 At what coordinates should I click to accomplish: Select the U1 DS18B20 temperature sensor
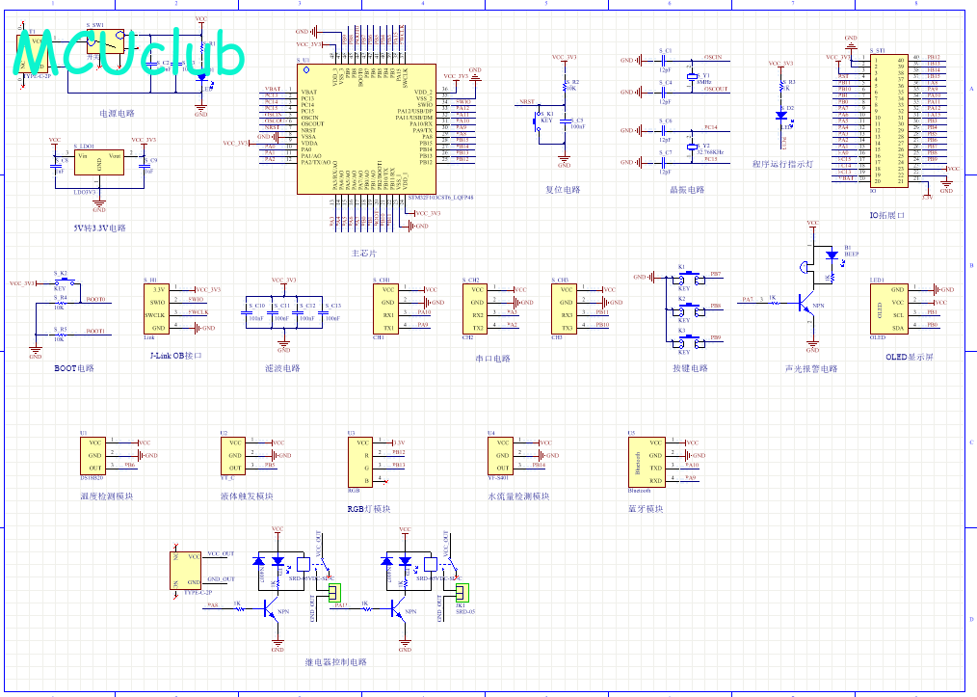92,455
